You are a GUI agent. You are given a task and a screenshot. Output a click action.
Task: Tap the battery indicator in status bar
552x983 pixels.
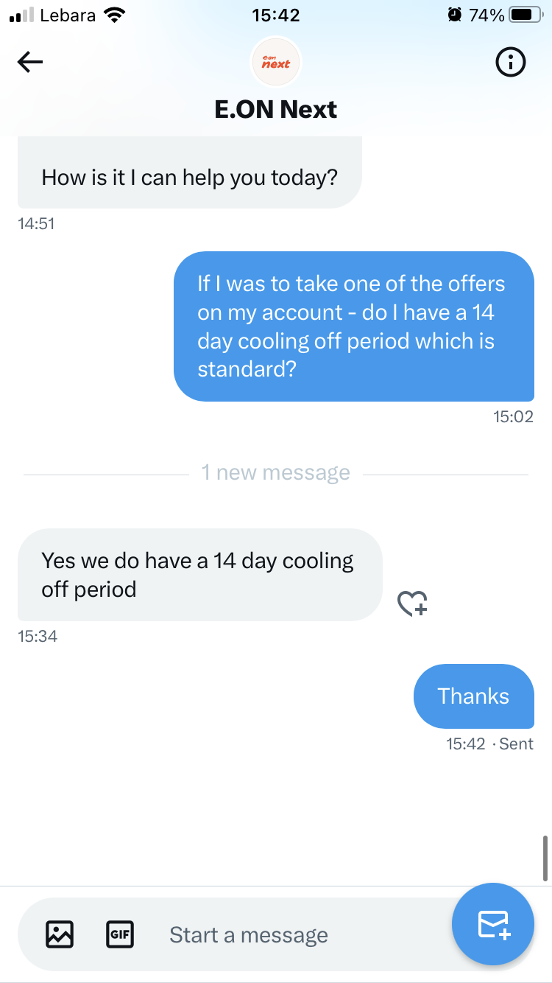526,15
